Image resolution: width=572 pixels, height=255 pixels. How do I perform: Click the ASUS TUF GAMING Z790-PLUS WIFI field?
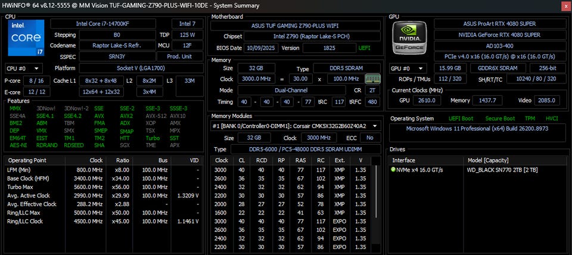(x=295, y=26)
